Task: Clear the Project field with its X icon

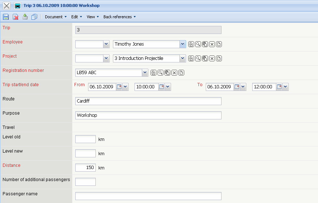Action: pos(212,59)
